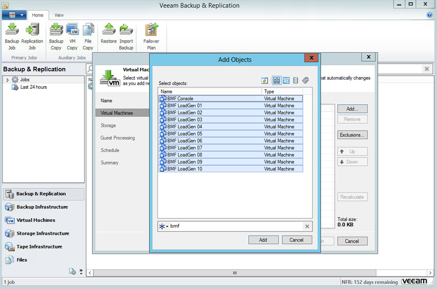Open the VM Copy job tool

coord(72,29)
